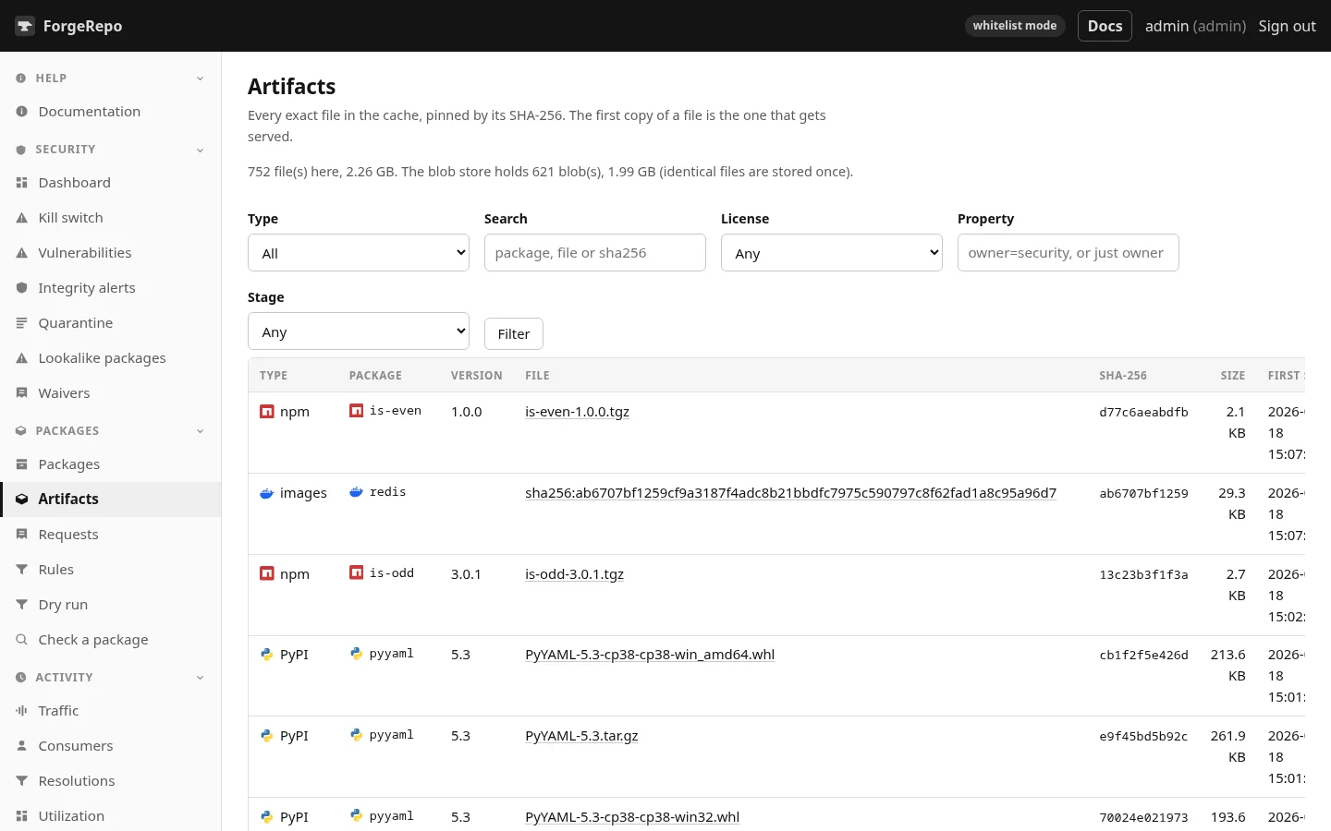
Task: Focus the Search package input field
Action: coord(595,253)
